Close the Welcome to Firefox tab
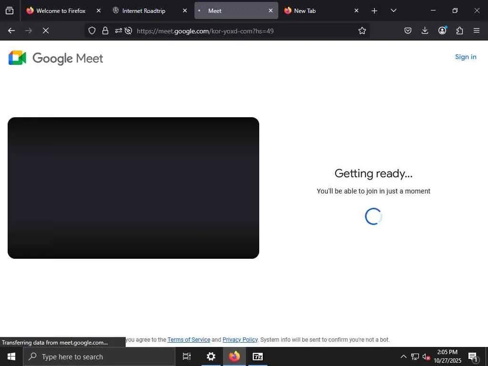488x366 pixels. [x=99, y=10]
